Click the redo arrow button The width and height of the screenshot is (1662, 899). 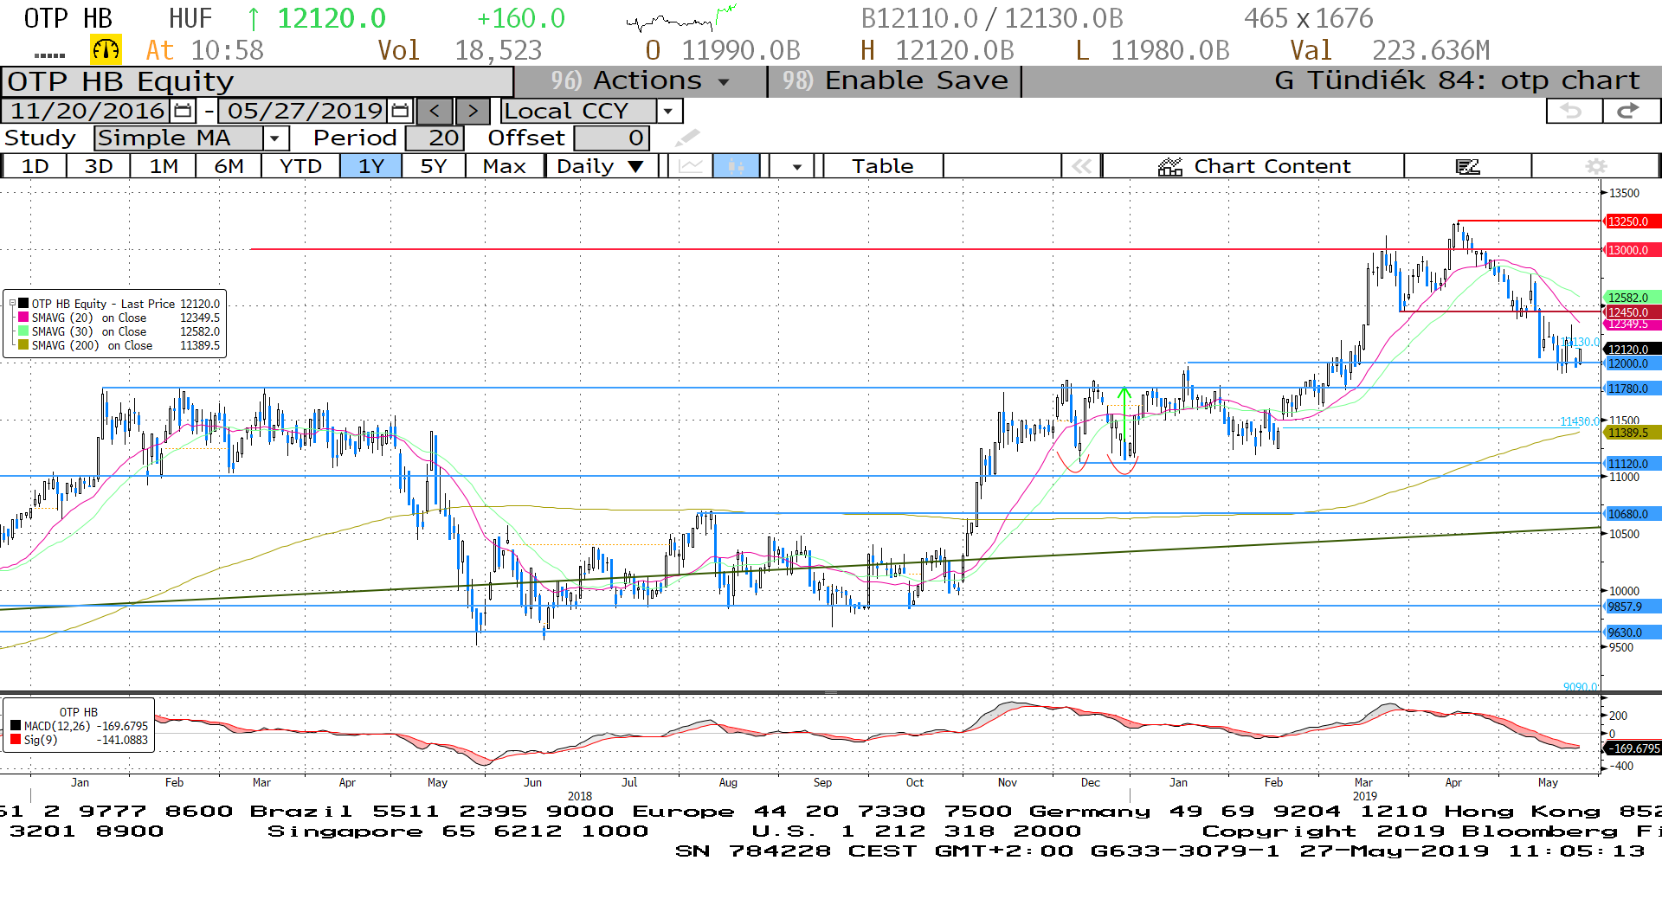point(1630,111)
